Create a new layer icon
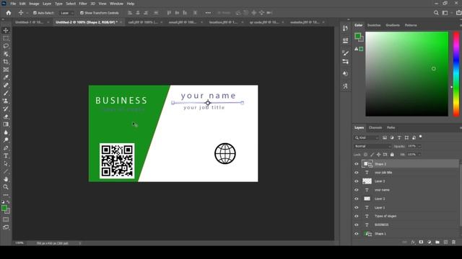The width and height of the screenshot is (462, 259). tap(445, 242)
